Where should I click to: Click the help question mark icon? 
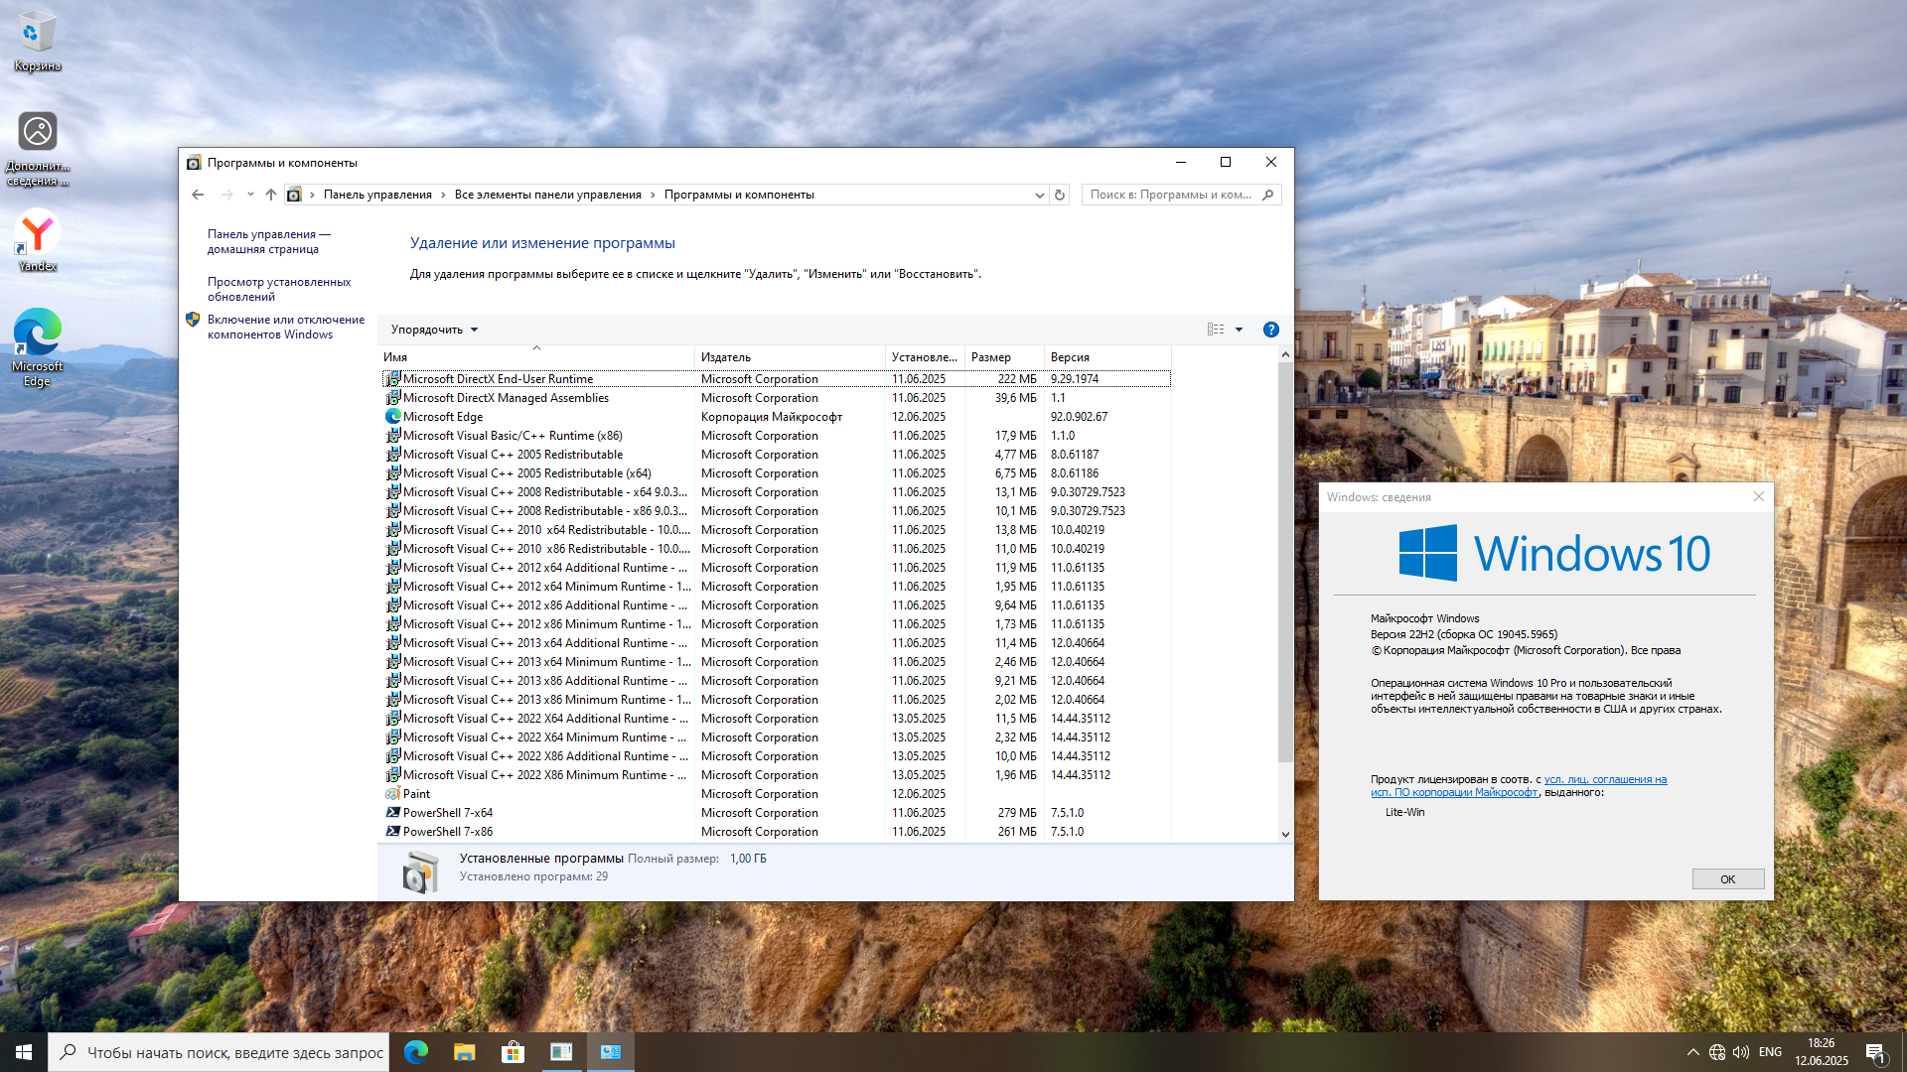coord(1270,330)
